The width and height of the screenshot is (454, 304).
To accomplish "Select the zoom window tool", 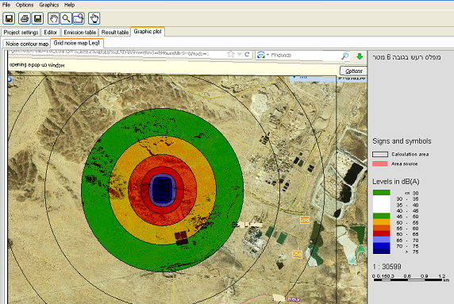I will coord(78,18).
